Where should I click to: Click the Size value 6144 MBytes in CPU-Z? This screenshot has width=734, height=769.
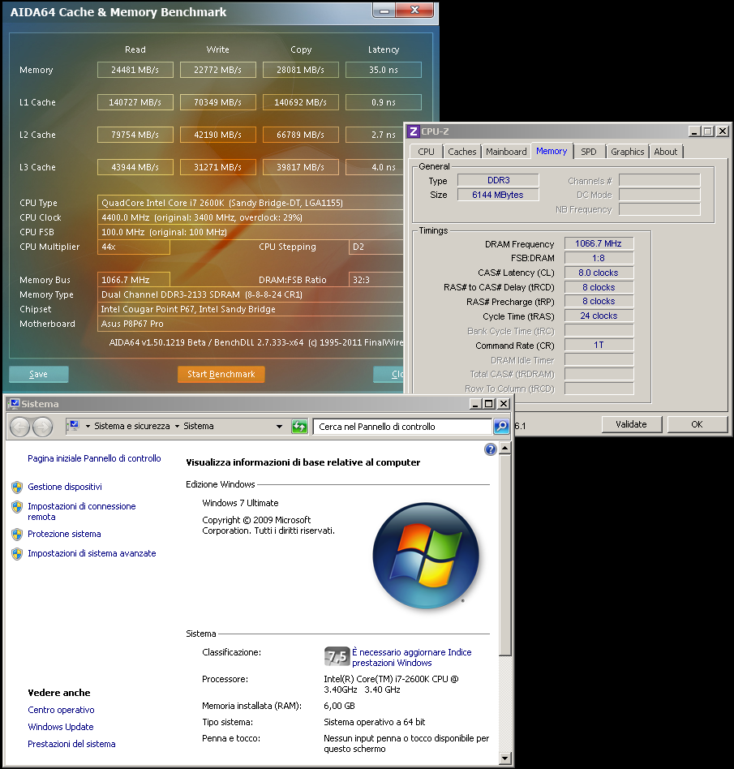click(x=498, y=195)
